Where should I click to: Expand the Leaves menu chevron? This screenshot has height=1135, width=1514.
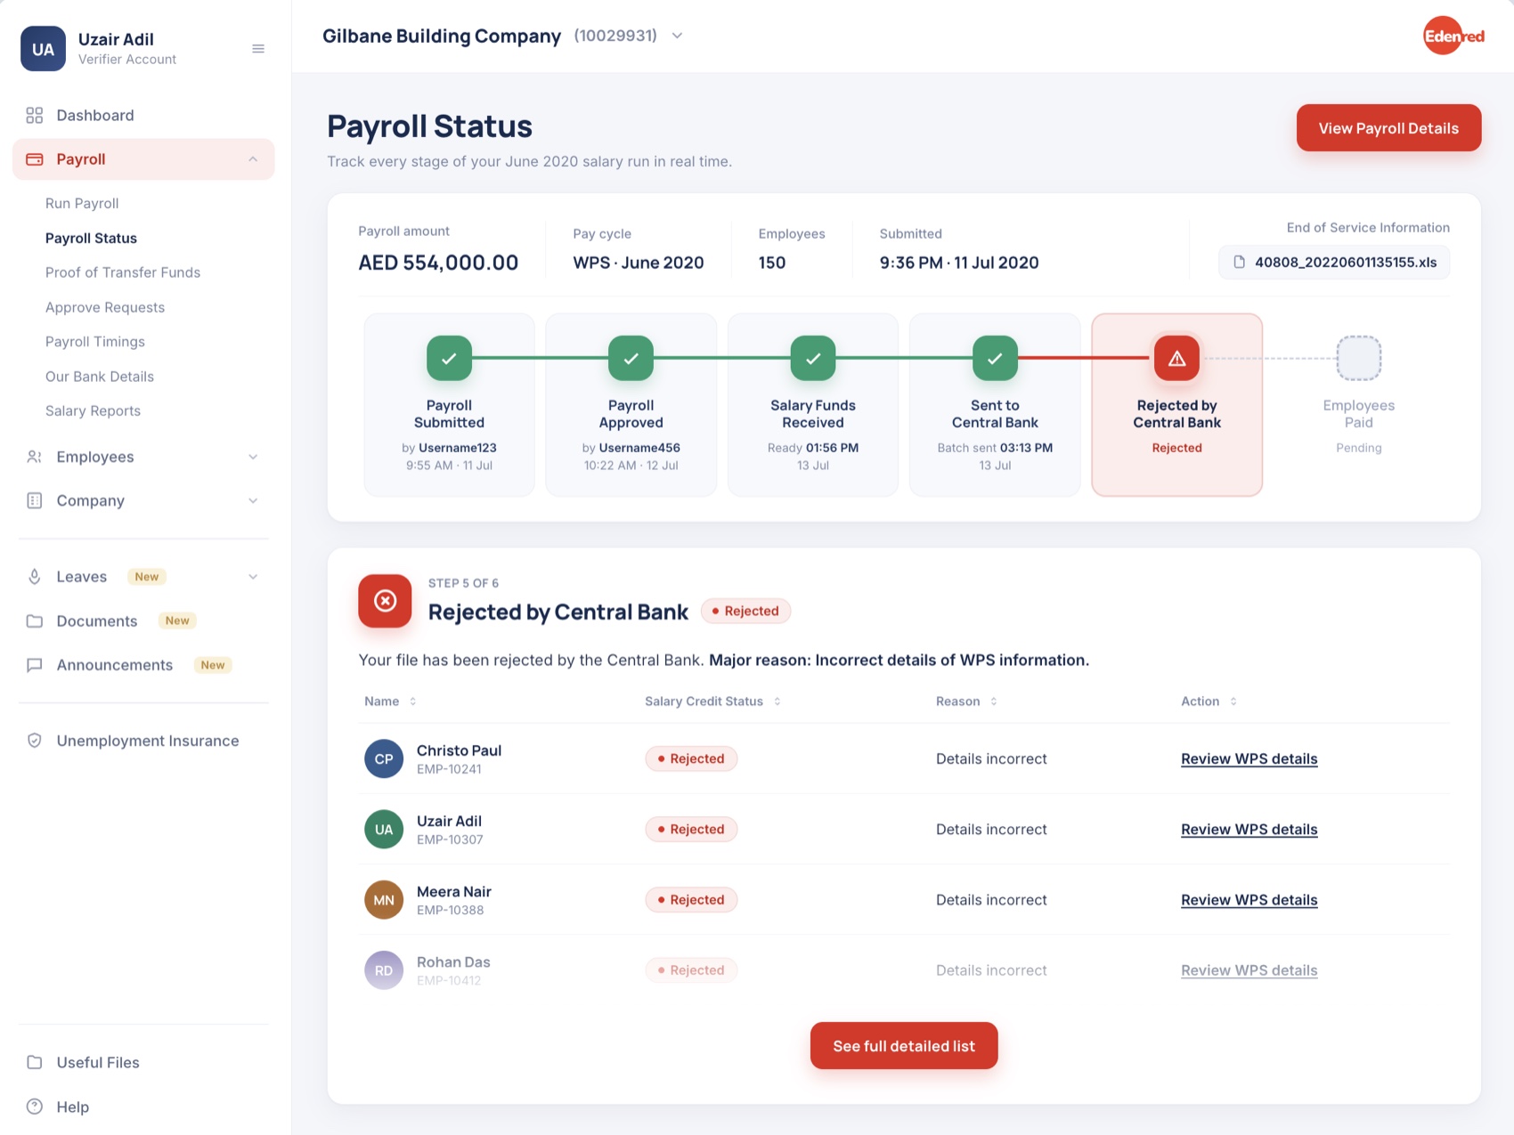tap(253, 577)
